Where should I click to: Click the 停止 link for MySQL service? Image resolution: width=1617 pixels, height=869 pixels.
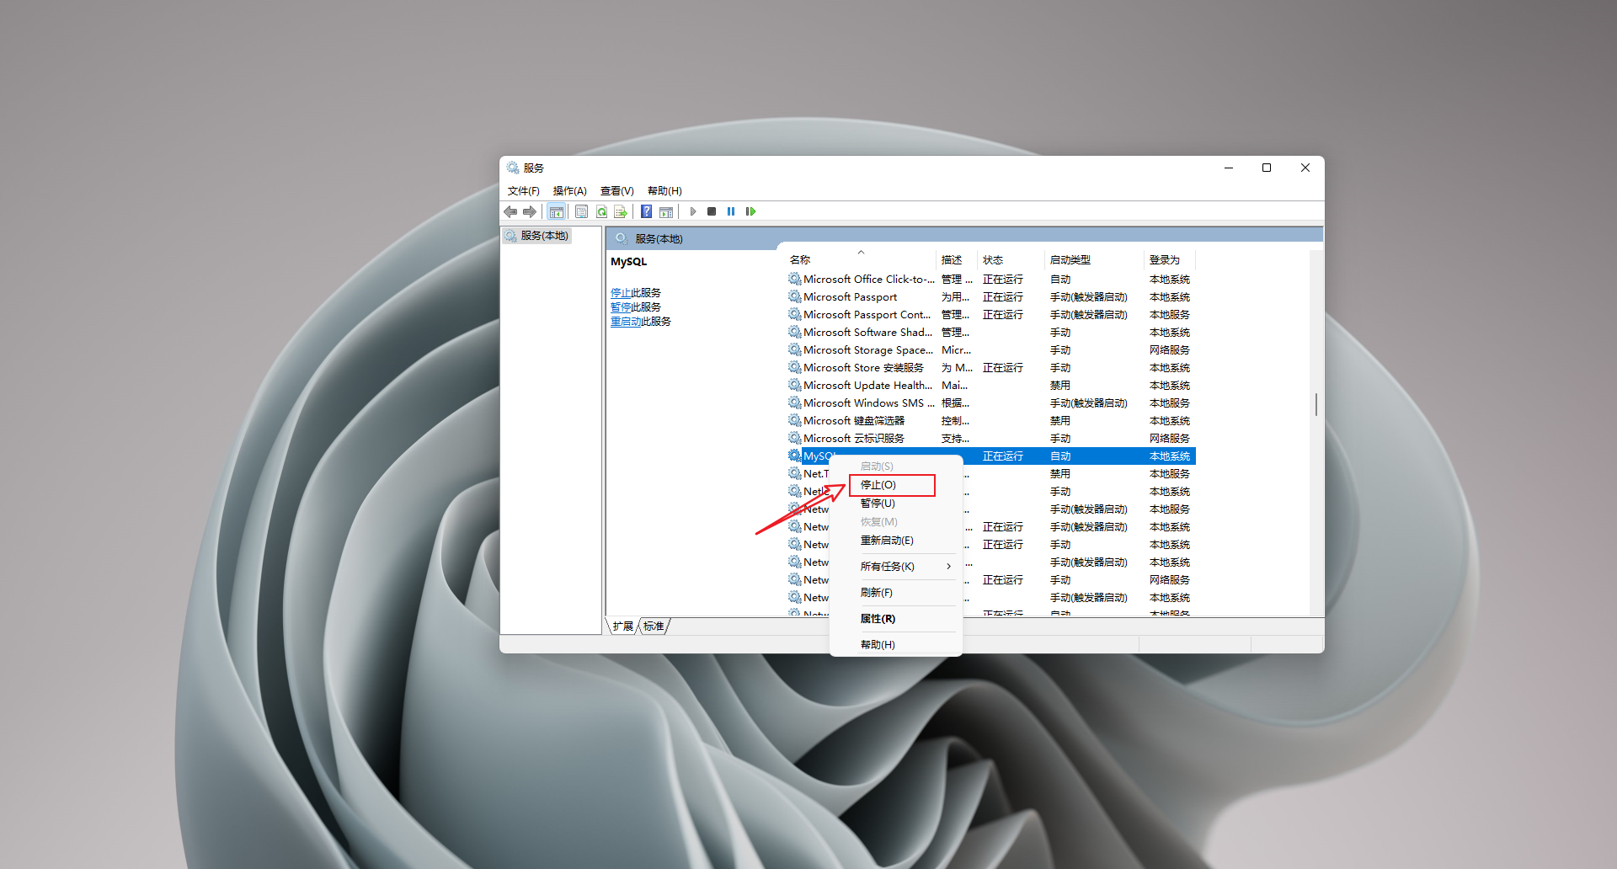[x=621, y=293]
